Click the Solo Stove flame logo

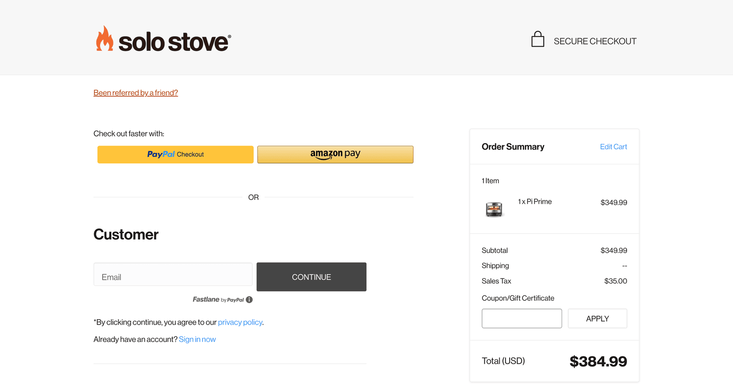click(105, 39)
